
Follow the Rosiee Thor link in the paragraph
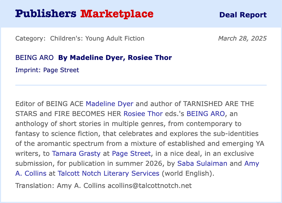pos(143,114)
